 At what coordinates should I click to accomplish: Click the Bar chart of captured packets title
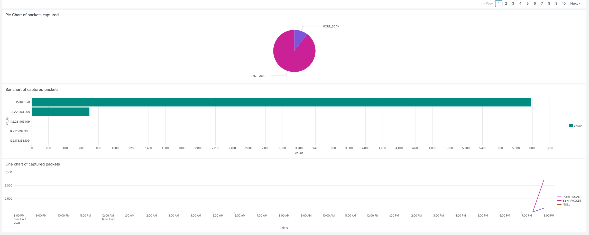(x=32, y=90)
